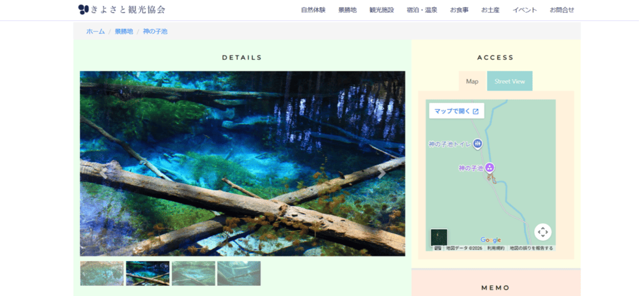Click the 神の子池トイレ restroom map marker

tap(477, 144)
